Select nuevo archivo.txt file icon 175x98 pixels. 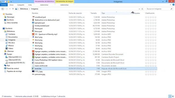point(33,66)
